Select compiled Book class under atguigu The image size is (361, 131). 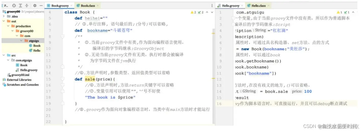pos(35,46)
